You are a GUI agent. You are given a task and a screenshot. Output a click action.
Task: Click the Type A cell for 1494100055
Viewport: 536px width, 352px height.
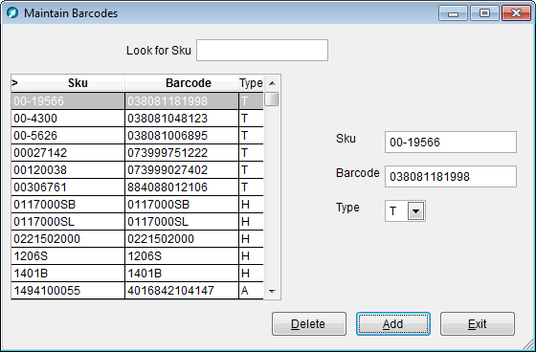(251, 291)
